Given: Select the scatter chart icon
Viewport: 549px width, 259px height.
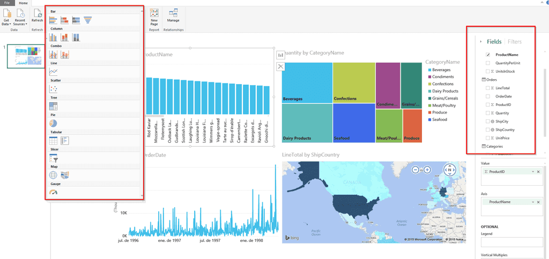Looking at the screenshot, I should 53,89.
